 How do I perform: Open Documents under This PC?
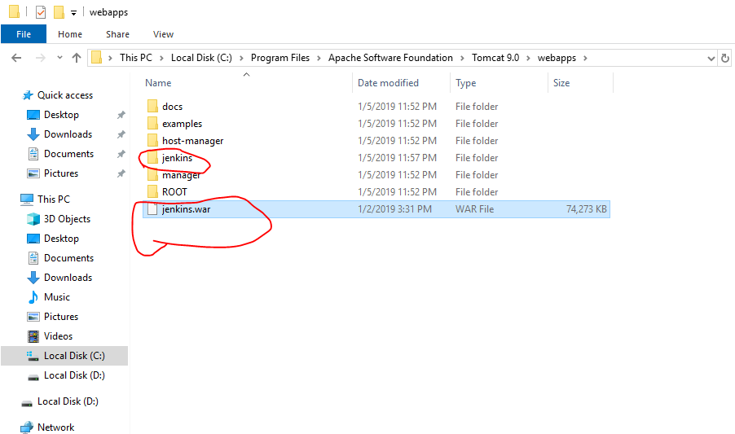click(68, 258)
